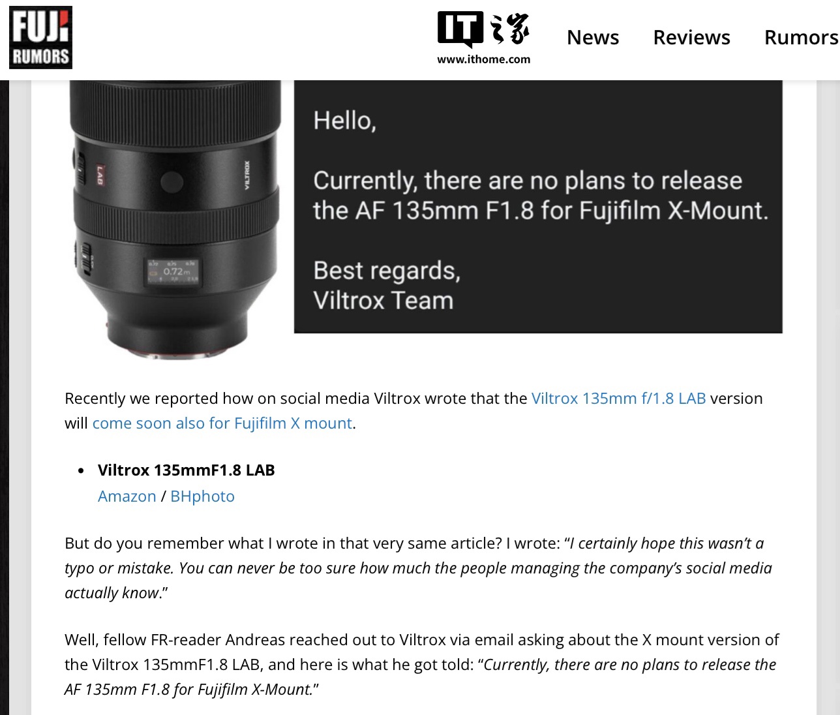Click the paragraph starting 'Well, fellow FR-reader Andreas'

point(422,664)
